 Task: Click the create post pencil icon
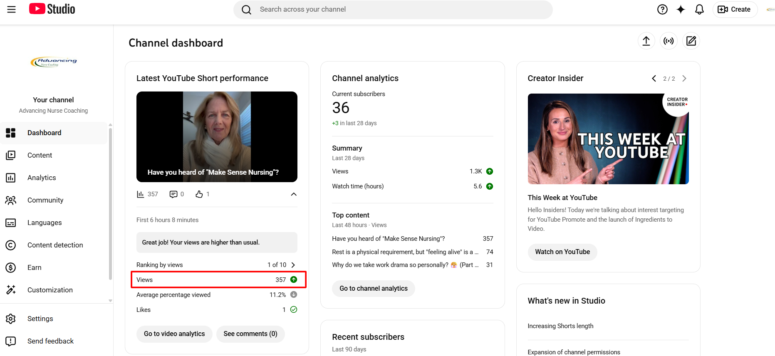point(691,41)
